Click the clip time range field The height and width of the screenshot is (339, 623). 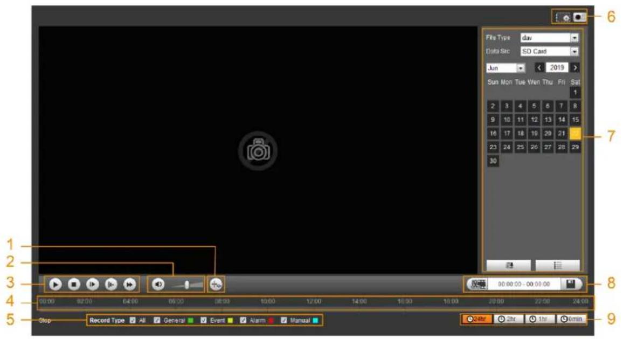pyautogui.click(x=524, y=284)
